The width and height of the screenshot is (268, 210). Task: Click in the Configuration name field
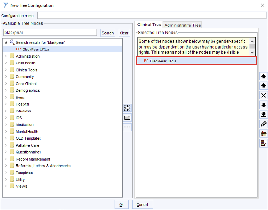tap(152, 15)
